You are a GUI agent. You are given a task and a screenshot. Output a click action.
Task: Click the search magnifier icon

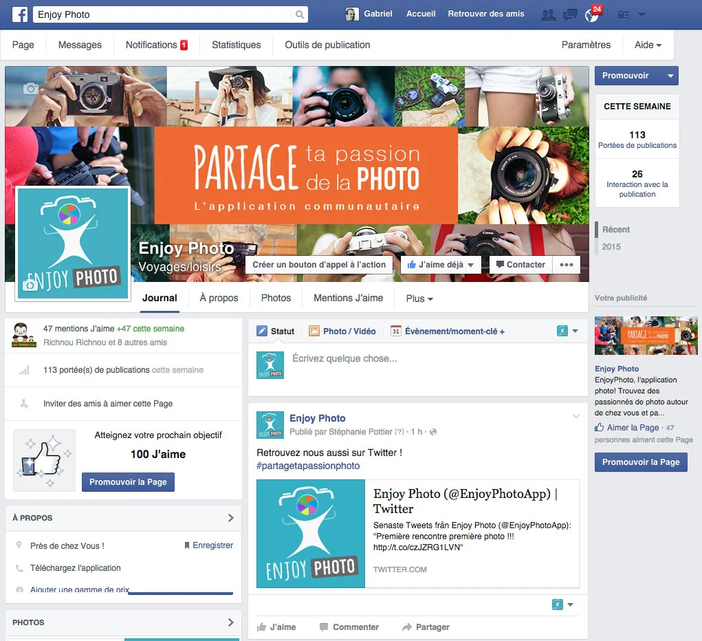300,14
